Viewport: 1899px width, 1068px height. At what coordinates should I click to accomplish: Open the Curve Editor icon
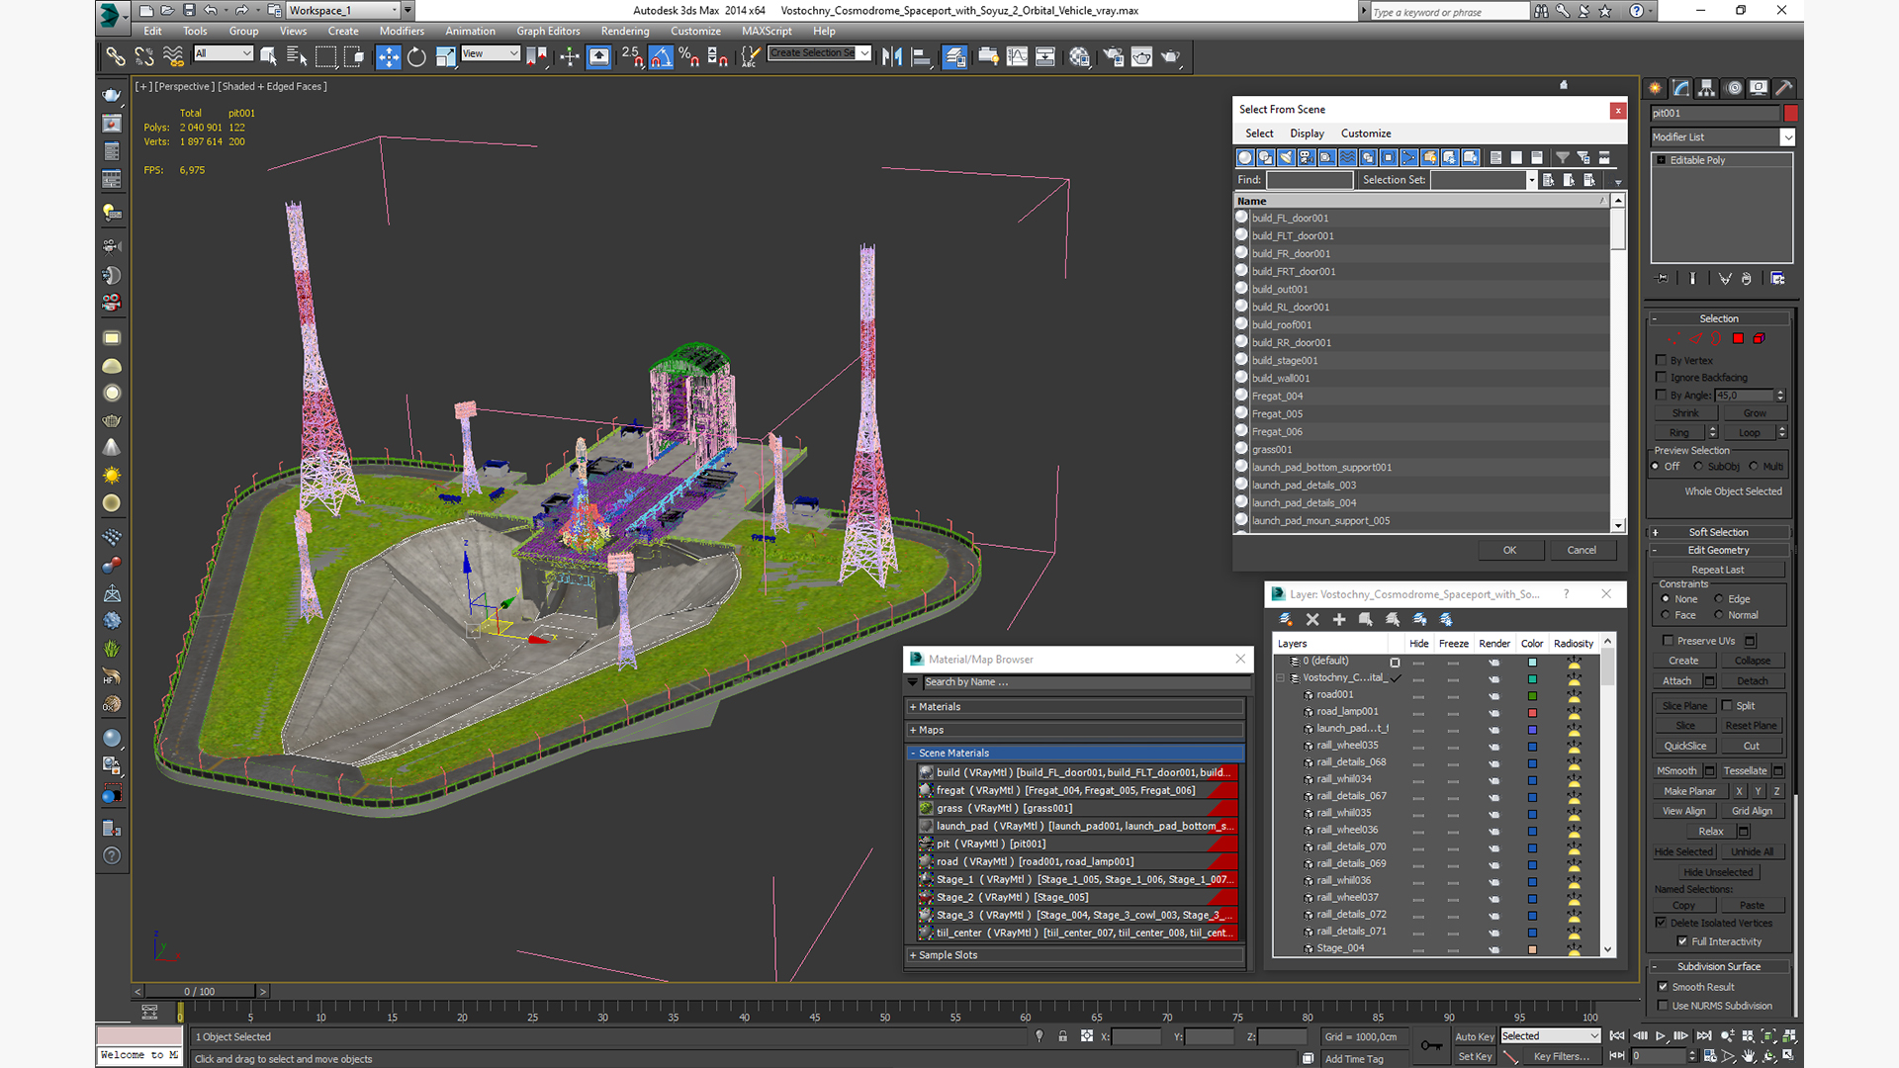coord(1017,56)
